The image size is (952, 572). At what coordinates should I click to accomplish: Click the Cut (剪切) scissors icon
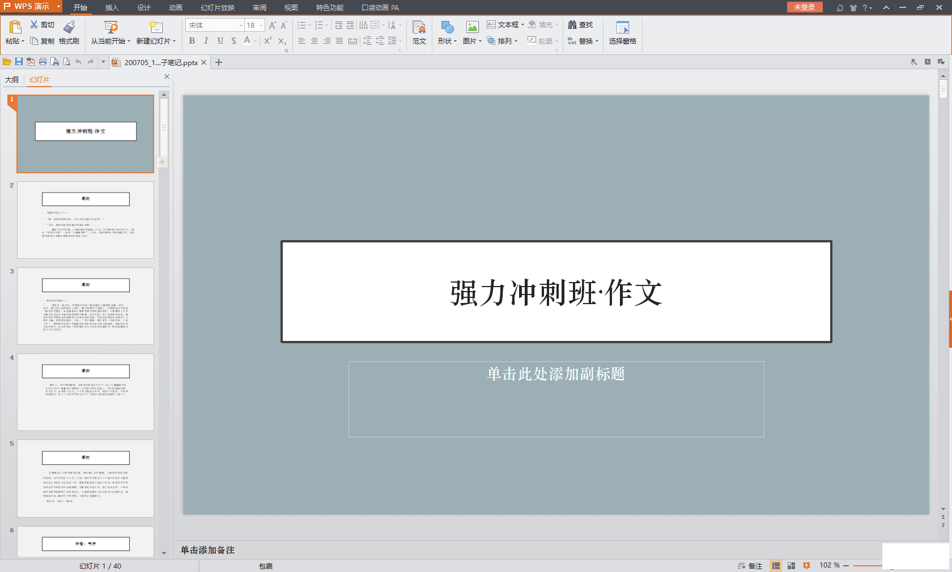34,24
